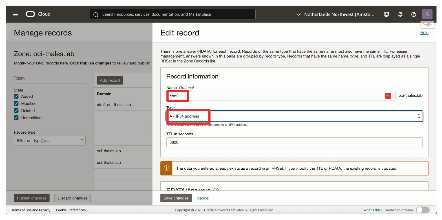Viewport: 442px width, 220px height.
Task: Click the search magnifier icon
Action: (x=96, y=14)
